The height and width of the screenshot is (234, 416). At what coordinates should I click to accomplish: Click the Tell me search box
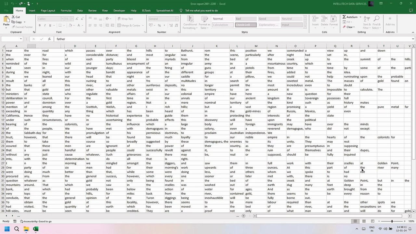(201, 10)
